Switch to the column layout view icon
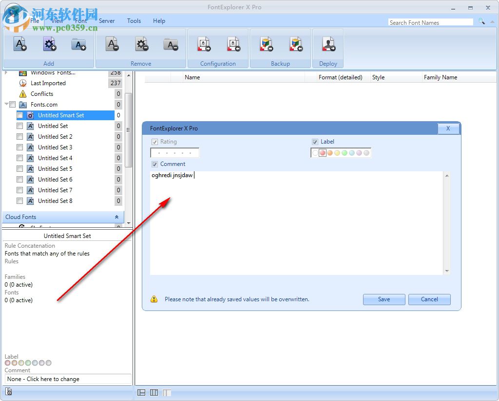Viewport: 499px width, 401px height. (x=154, y=392)
